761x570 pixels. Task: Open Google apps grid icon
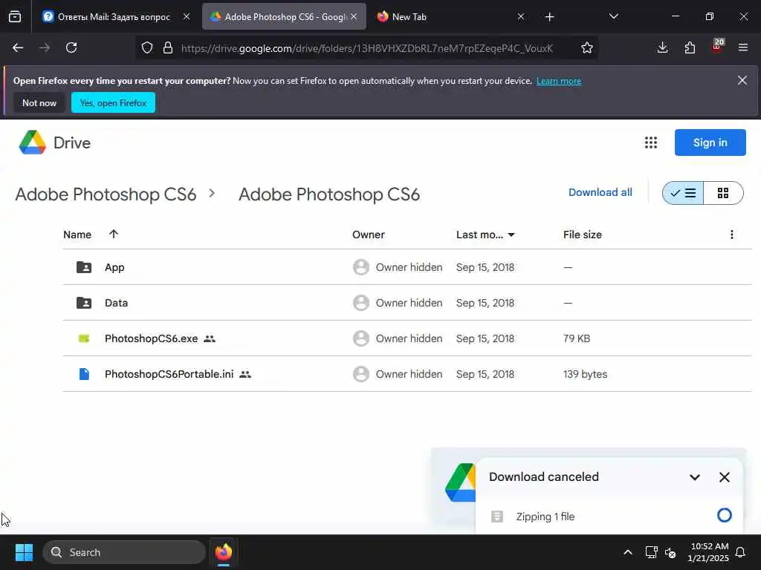651,143
